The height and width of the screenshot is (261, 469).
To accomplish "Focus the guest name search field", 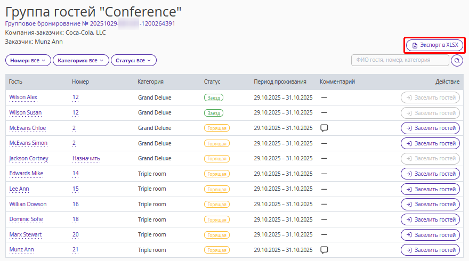I will [x=400, y=60].
